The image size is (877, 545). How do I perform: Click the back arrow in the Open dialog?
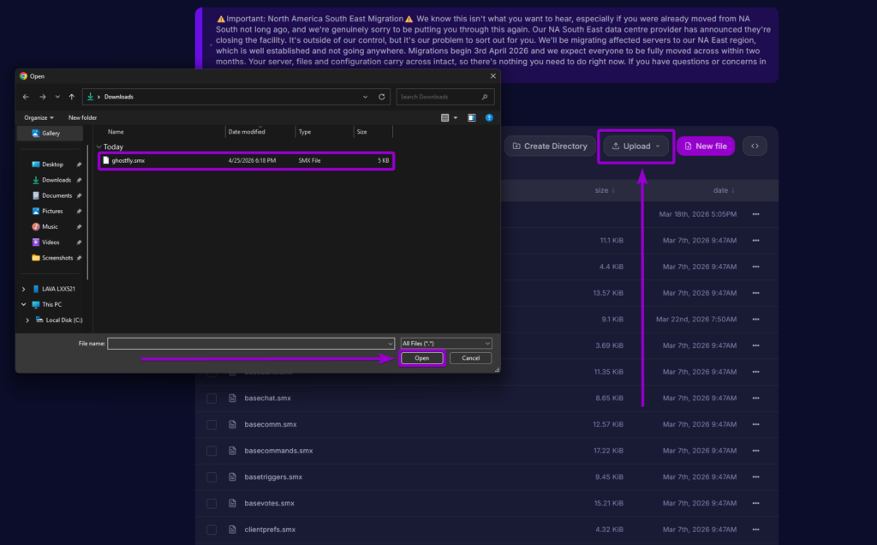(25, 97)
